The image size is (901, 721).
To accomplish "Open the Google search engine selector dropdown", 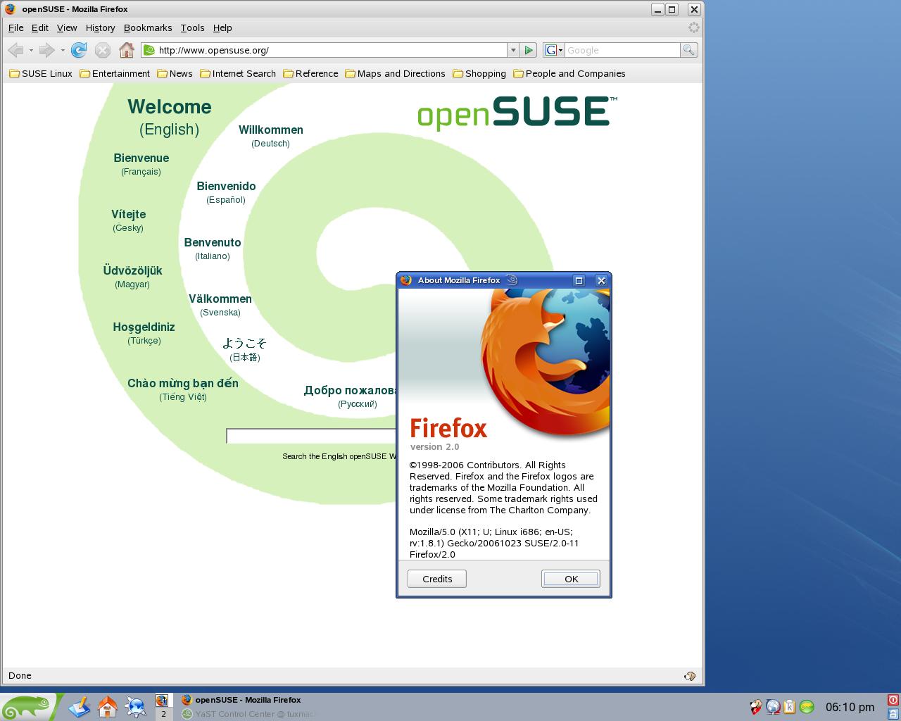I will click(x=554, y=50).
